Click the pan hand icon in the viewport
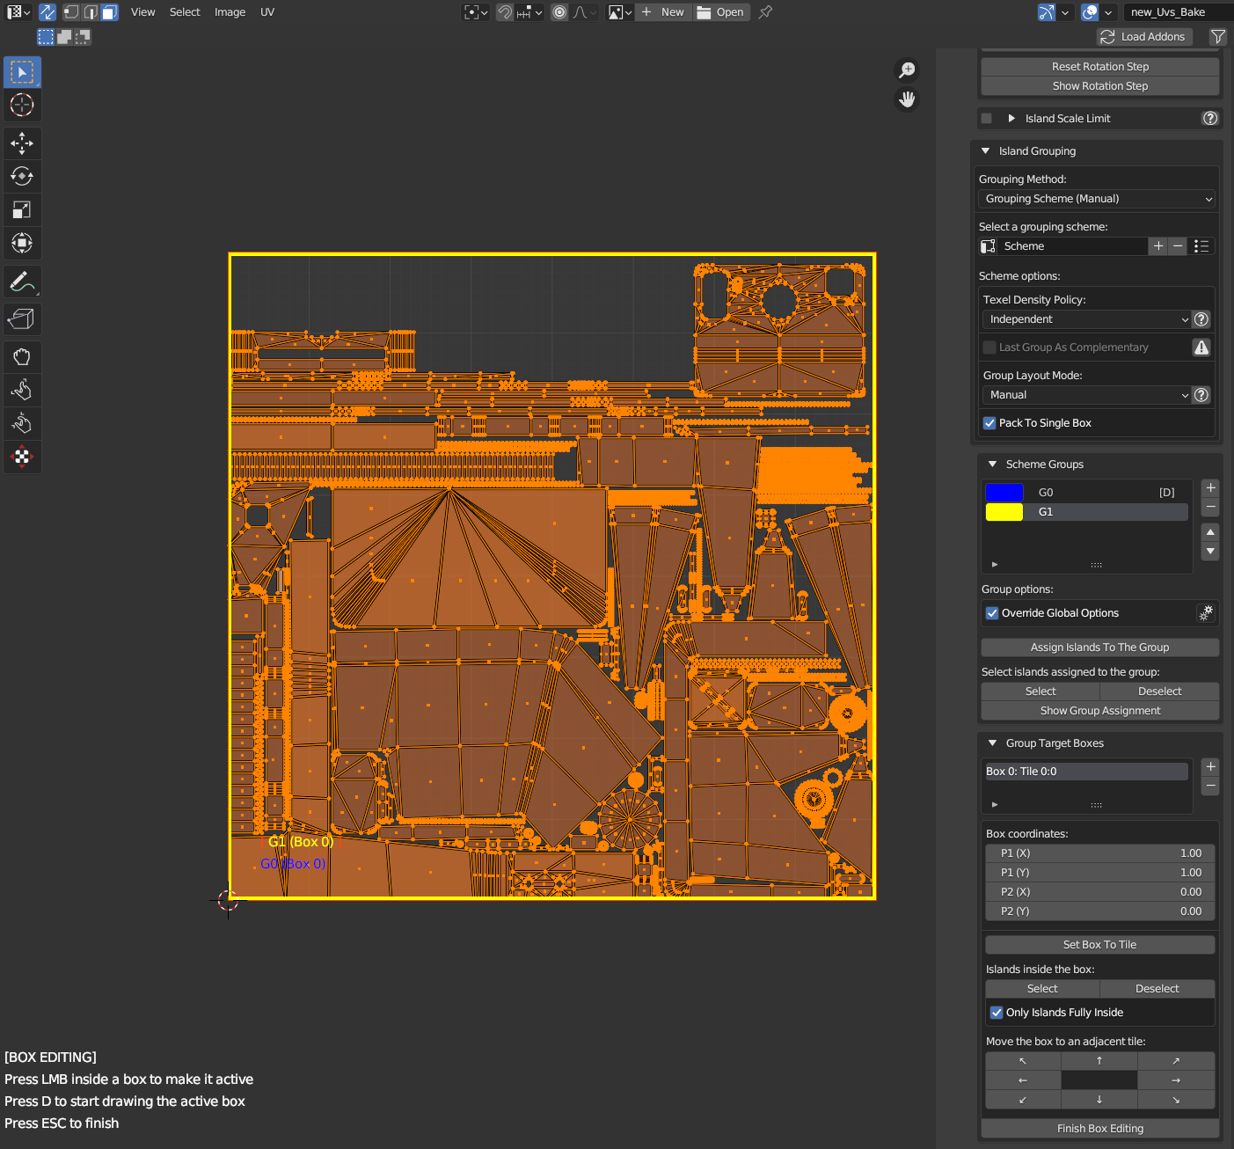Viewport: 1234px width, 1149px height. point(907,99)
